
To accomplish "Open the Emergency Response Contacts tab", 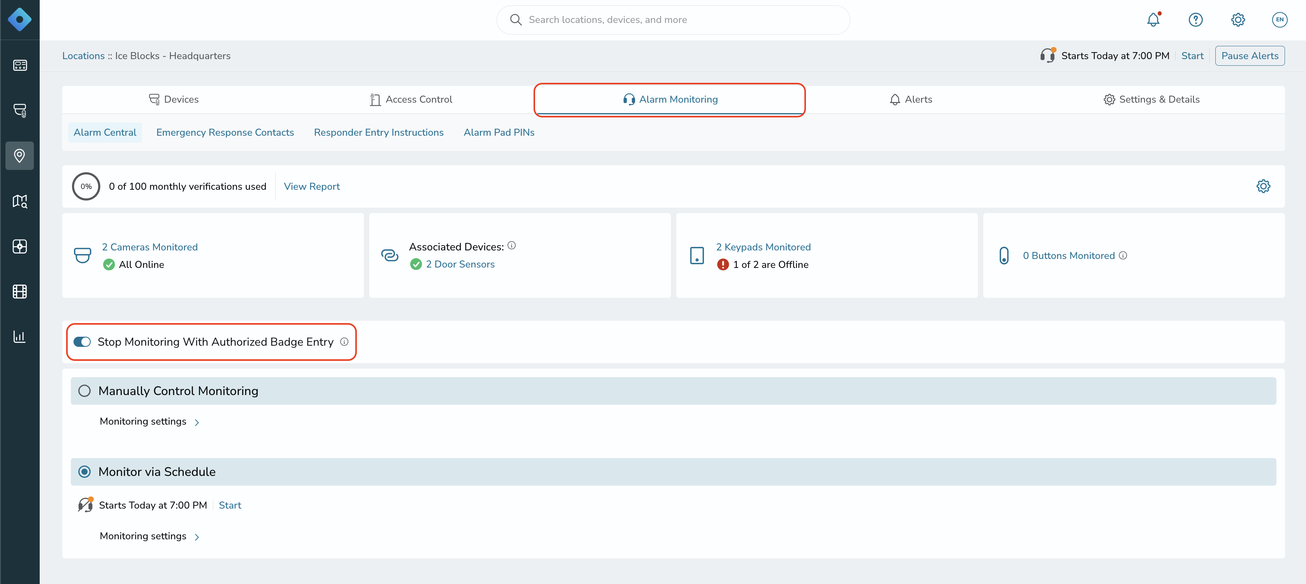I will click(225, 132).
